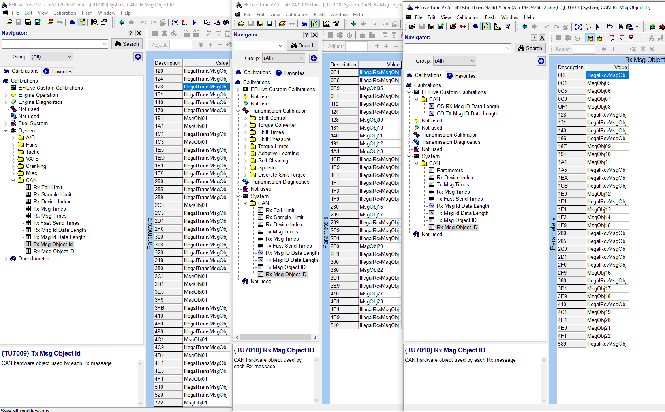This screenshot has height=412, width=665.
Task: Click the blue play arrow in e67 window
Action: pos(194,23)
